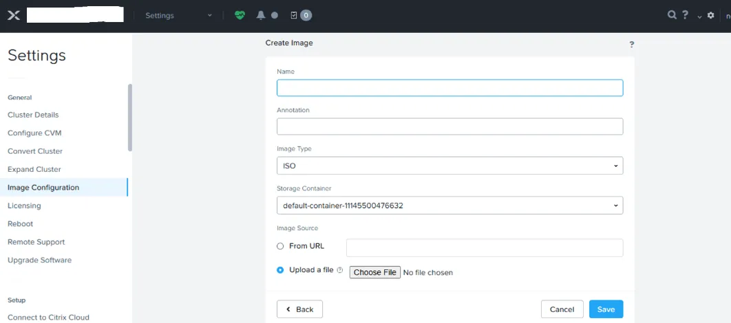Open the tasks checklist icon

(x=294, y=15)
